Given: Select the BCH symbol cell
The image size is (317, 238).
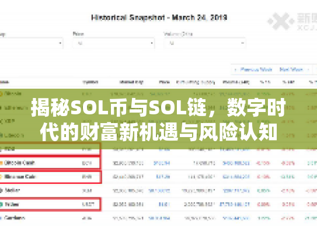Looking at the screenshot, I should click(87, 163).
